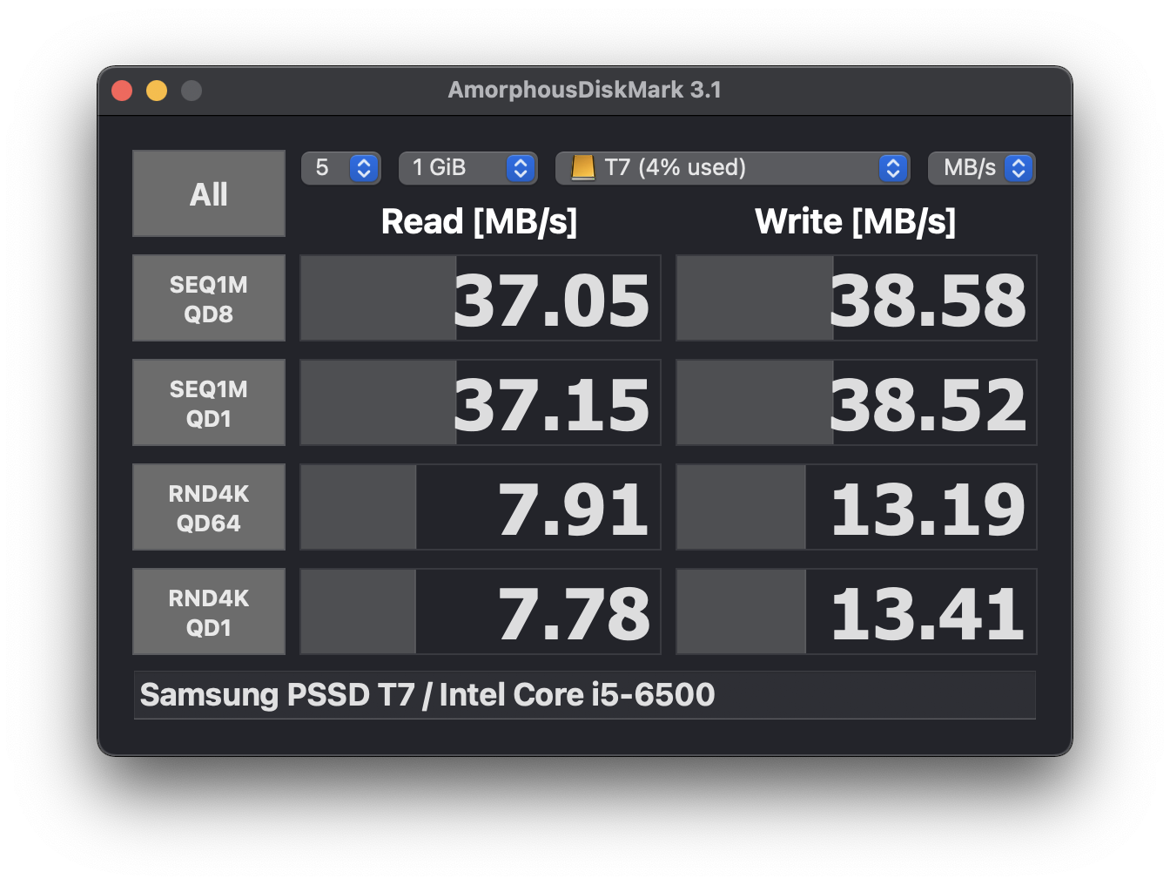Click the SEQ1M QD1 write result 38.52

(x=857, y=402)
